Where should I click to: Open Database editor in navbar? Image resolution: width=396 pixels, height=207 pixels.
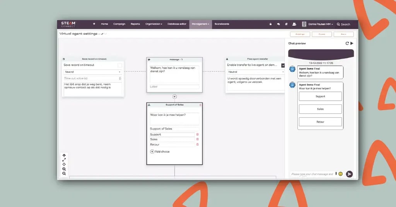(177, 24)
